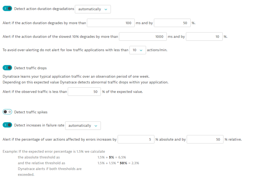Click the absolute threshold formula 1.5% + 5%

click(x=112, y=157)
